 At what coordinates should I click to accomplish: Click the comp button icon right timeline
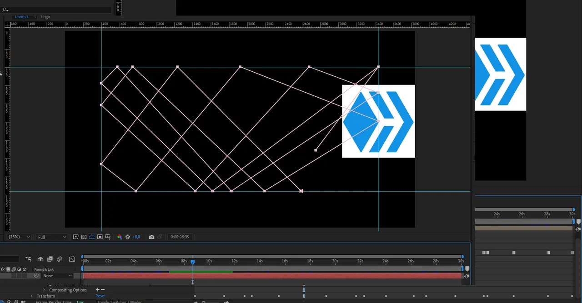(578, 229)
